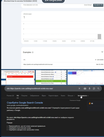Screen dimensions: 104x137
Task: Open the 404 Not Found screenshot thumbnail
Action: point(18,77)
